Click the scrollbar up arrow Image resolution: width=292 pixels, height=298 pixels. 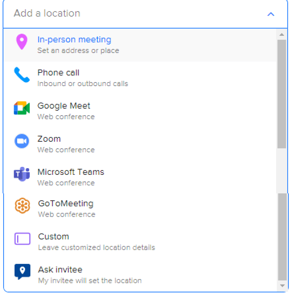pyautogui.click(x=282, y=34)
